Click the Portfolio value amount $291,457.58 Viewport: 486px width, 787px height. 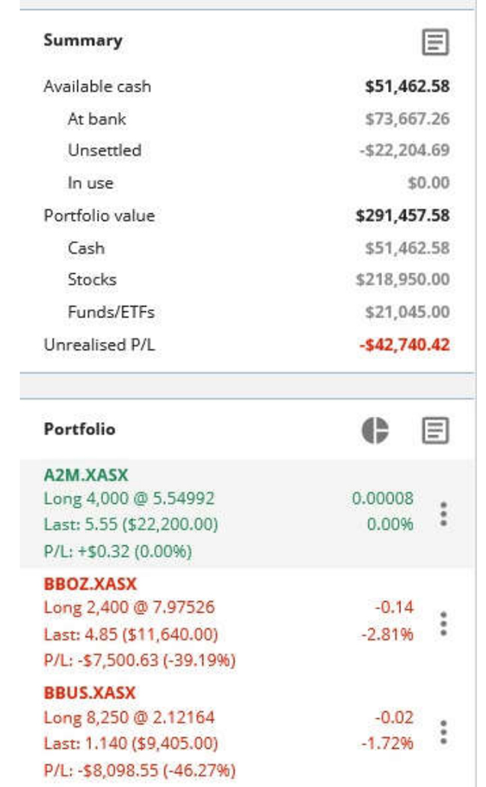(402, 216)
